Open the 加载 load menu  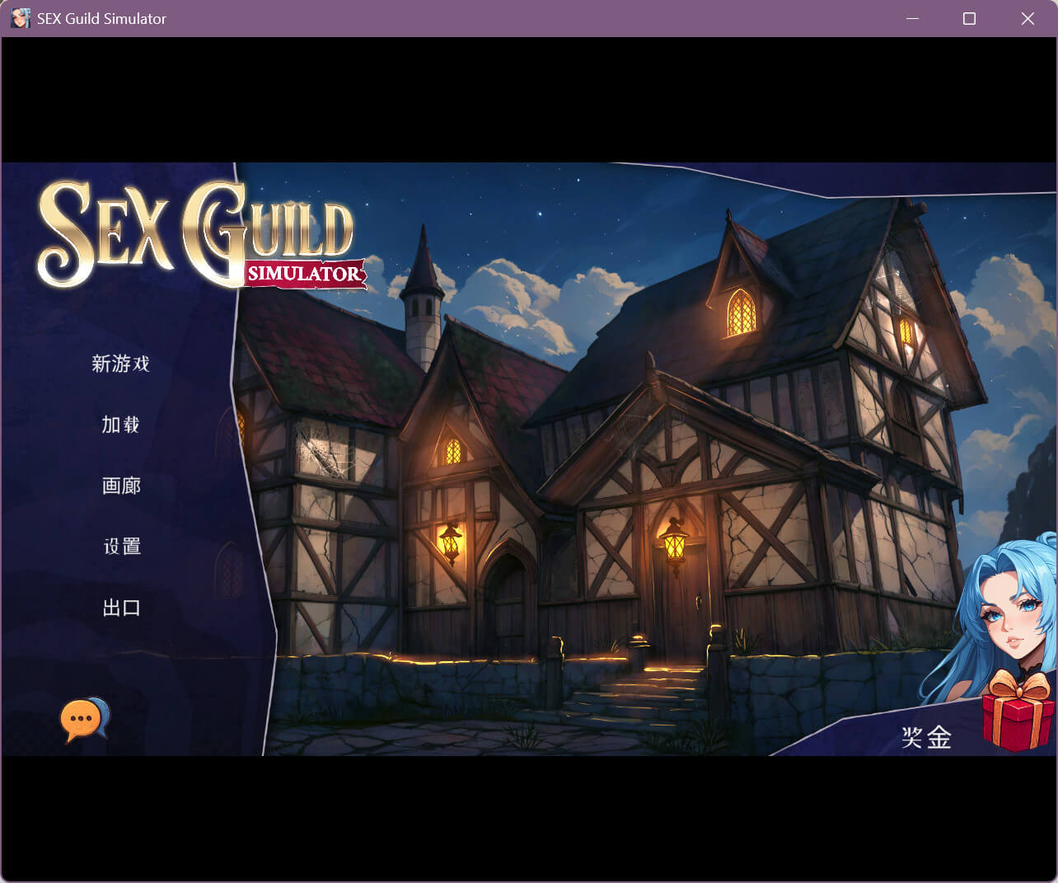point(120,425)
